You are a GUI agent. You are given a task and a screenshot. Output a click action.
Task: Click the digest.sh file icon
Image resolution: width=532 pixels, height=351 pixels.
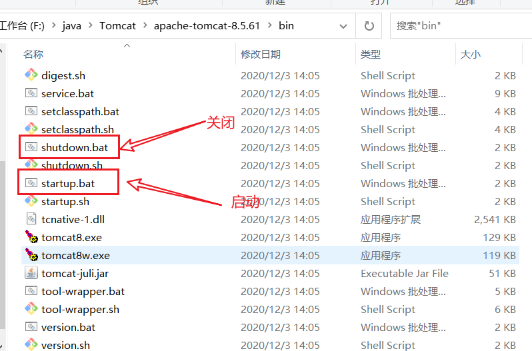pos(31,75)
